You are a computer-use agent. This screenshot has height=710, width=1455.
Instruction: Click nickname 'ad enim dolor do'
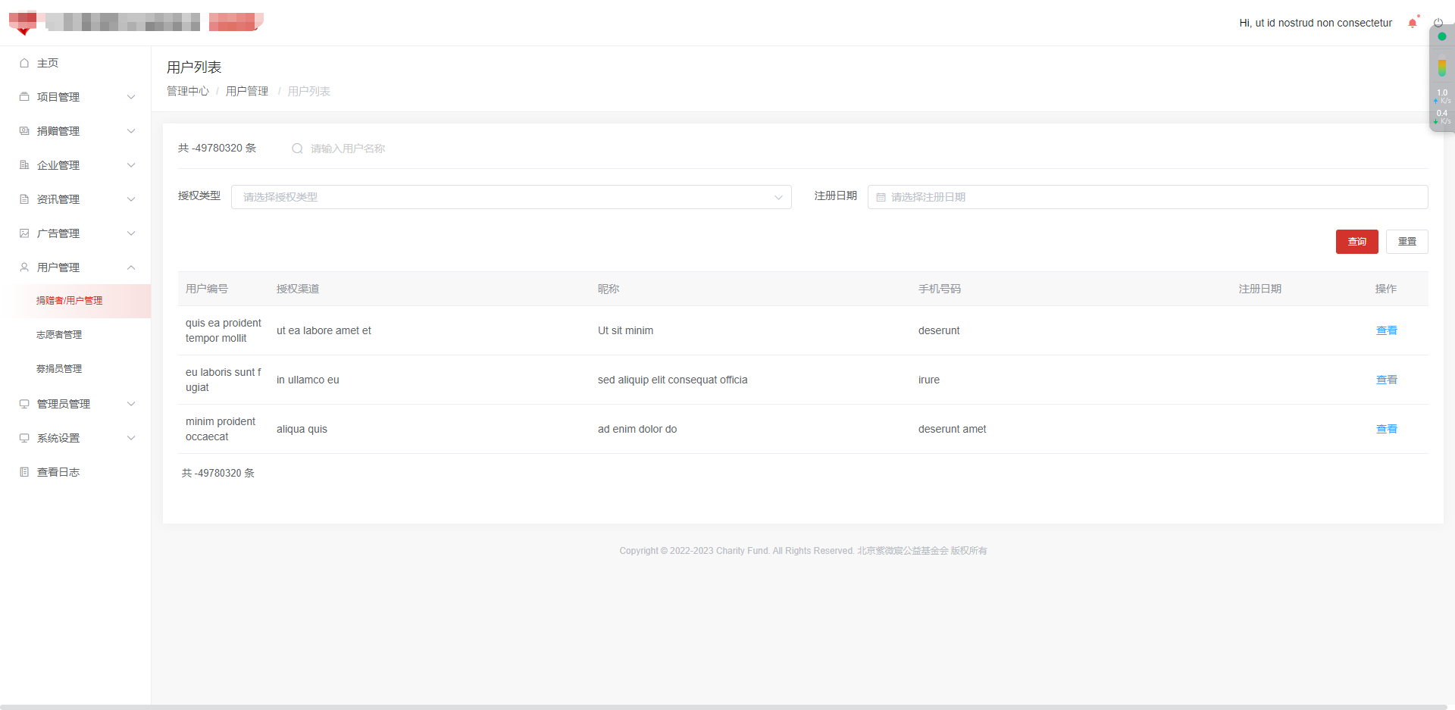click(x=637, y=429)
